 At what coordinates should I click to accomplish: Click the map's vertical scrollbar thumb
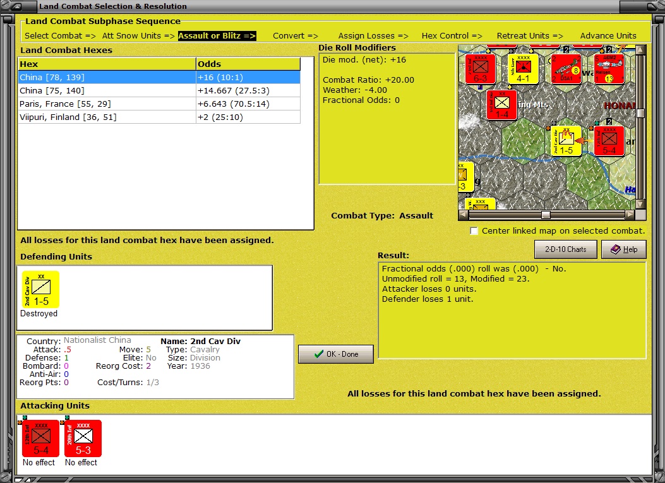[x=641, y=113]
